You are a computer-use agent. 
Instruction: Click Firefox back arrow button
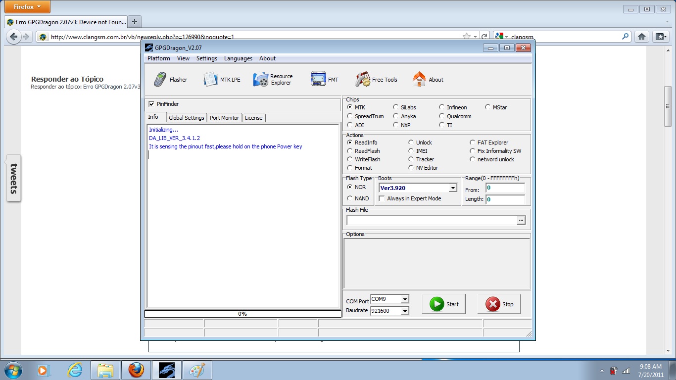pyautogui.click(x=14, y=37)
